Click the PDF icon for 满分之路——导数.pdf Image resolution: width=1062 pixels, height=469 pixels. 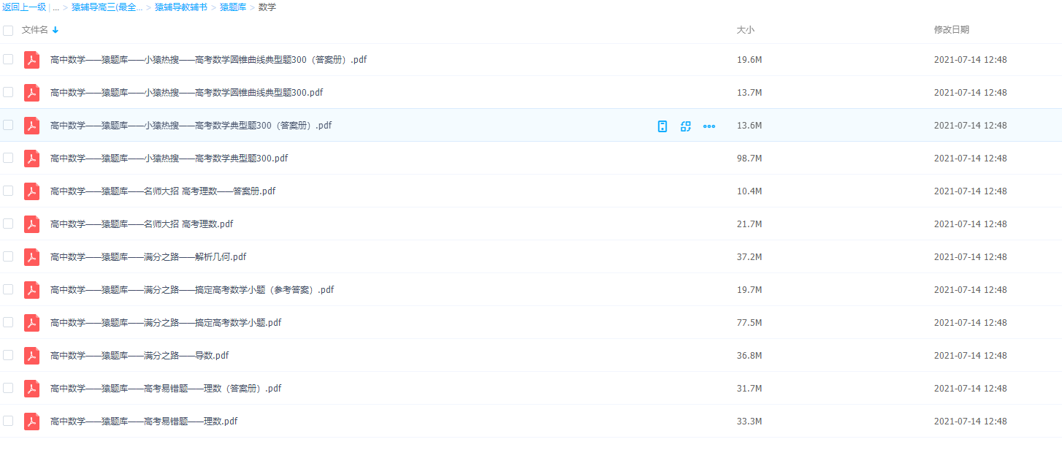pos(31,356)
